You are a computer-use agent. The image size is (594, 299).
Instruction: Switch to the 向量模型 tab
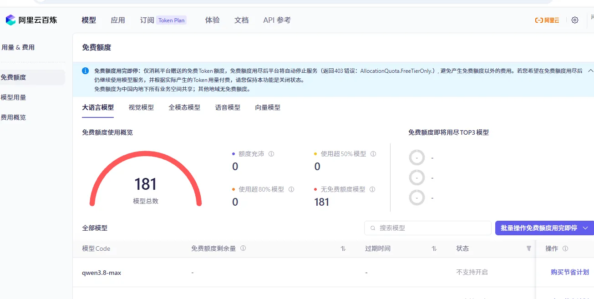pyautogui.click(x=268, y=107)
